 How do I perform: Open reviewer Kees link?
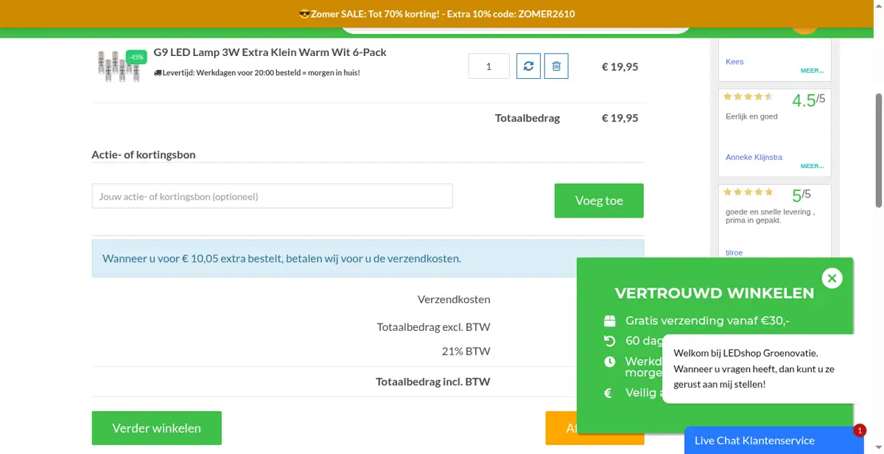734,62
